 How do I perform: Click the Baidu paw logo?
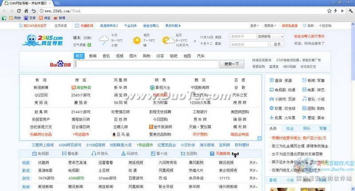tap(60, 64)
